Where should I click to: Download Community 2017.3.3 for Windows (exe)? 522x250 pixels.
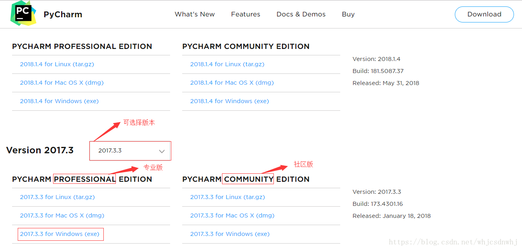click(230, 234)
